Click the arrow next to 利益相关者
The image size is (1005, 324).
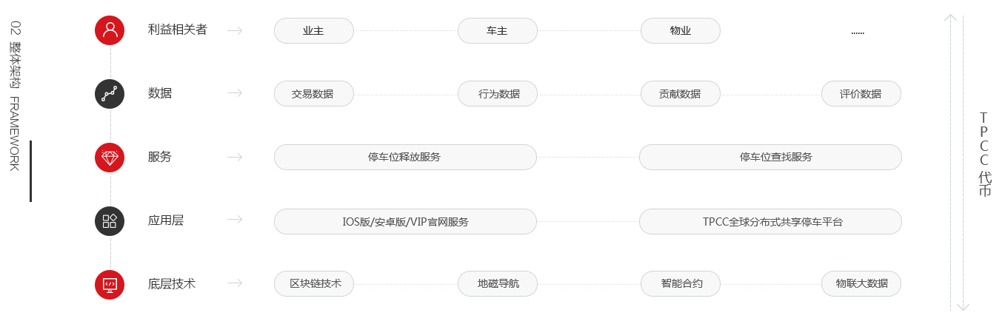coord(235,30)
